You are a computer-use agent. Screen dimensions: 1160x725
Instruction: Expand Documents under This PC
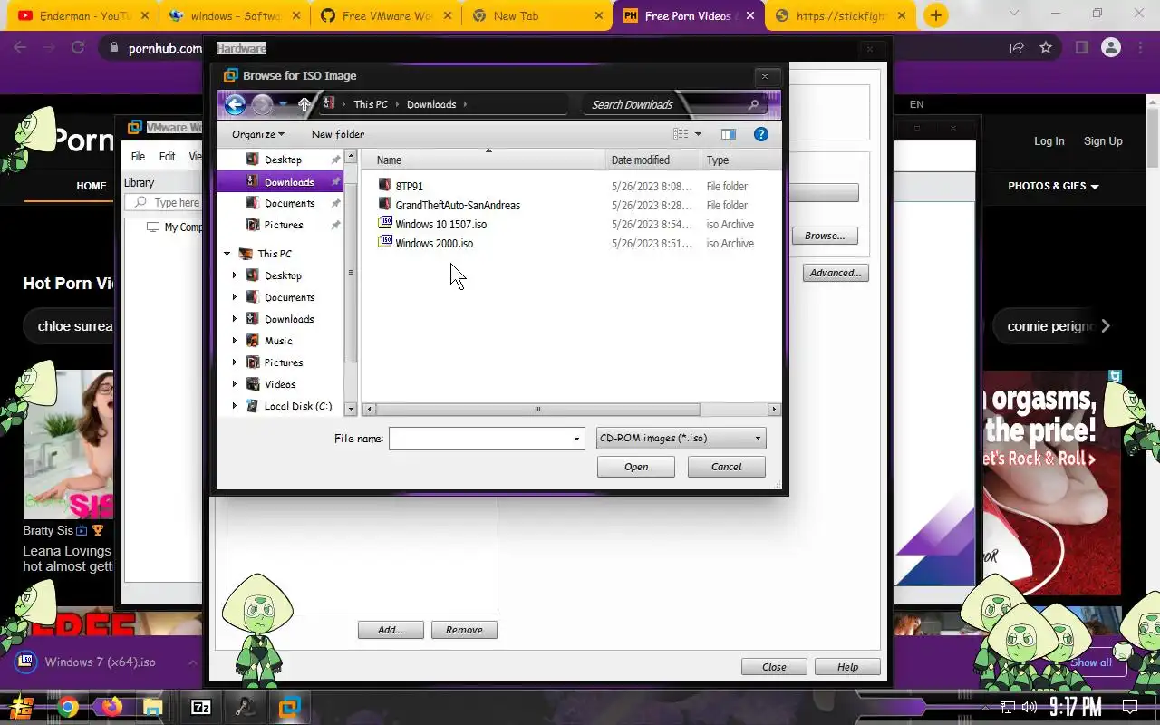pos(235,297)
